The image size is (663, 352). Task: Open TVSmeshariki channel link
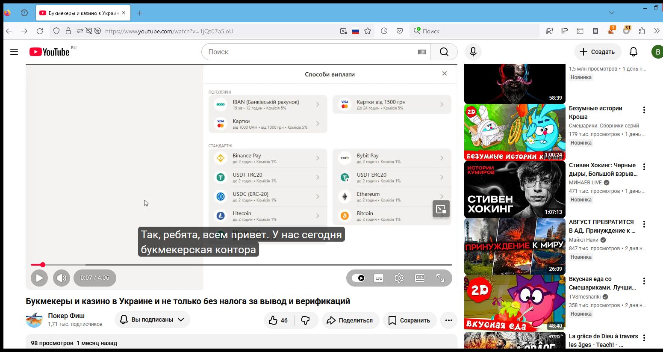coord(585,297)
